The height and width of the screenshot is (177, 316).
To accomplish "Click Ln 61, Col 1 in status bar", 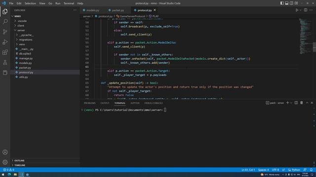I will point(248,170).
